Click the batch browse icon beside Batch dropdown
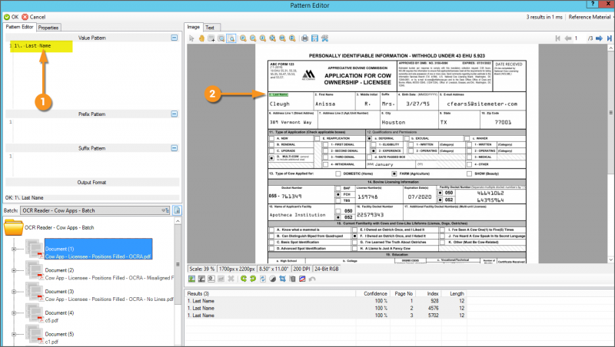 (x=177, y=210)
